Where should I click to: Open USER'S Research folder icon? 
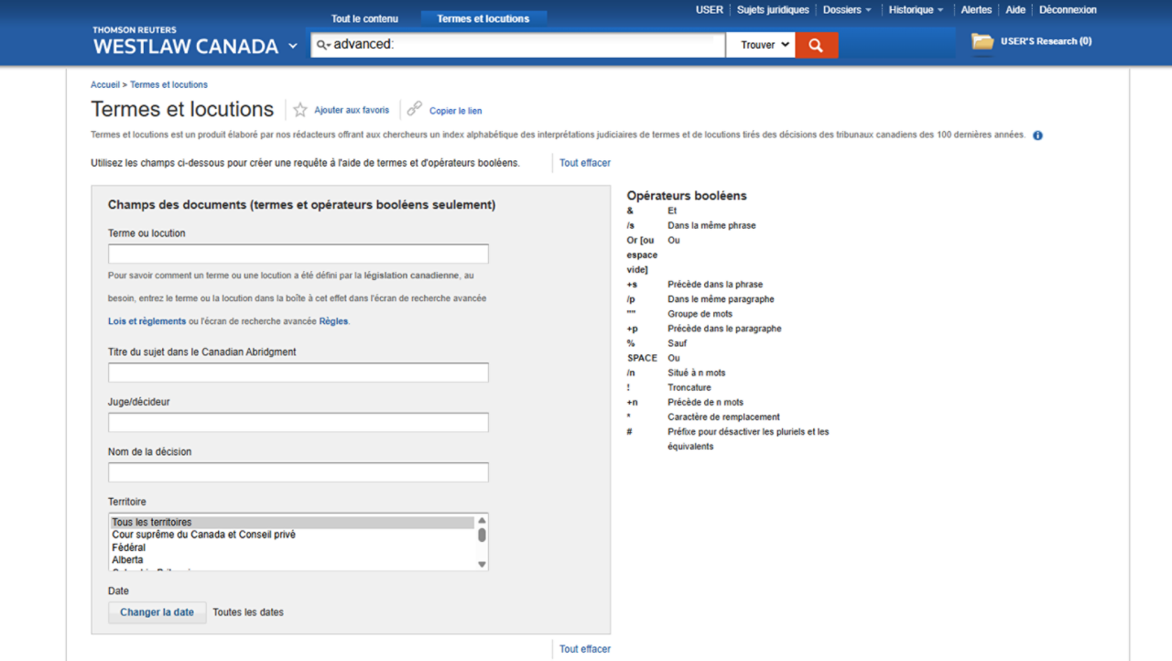(982, 40)
